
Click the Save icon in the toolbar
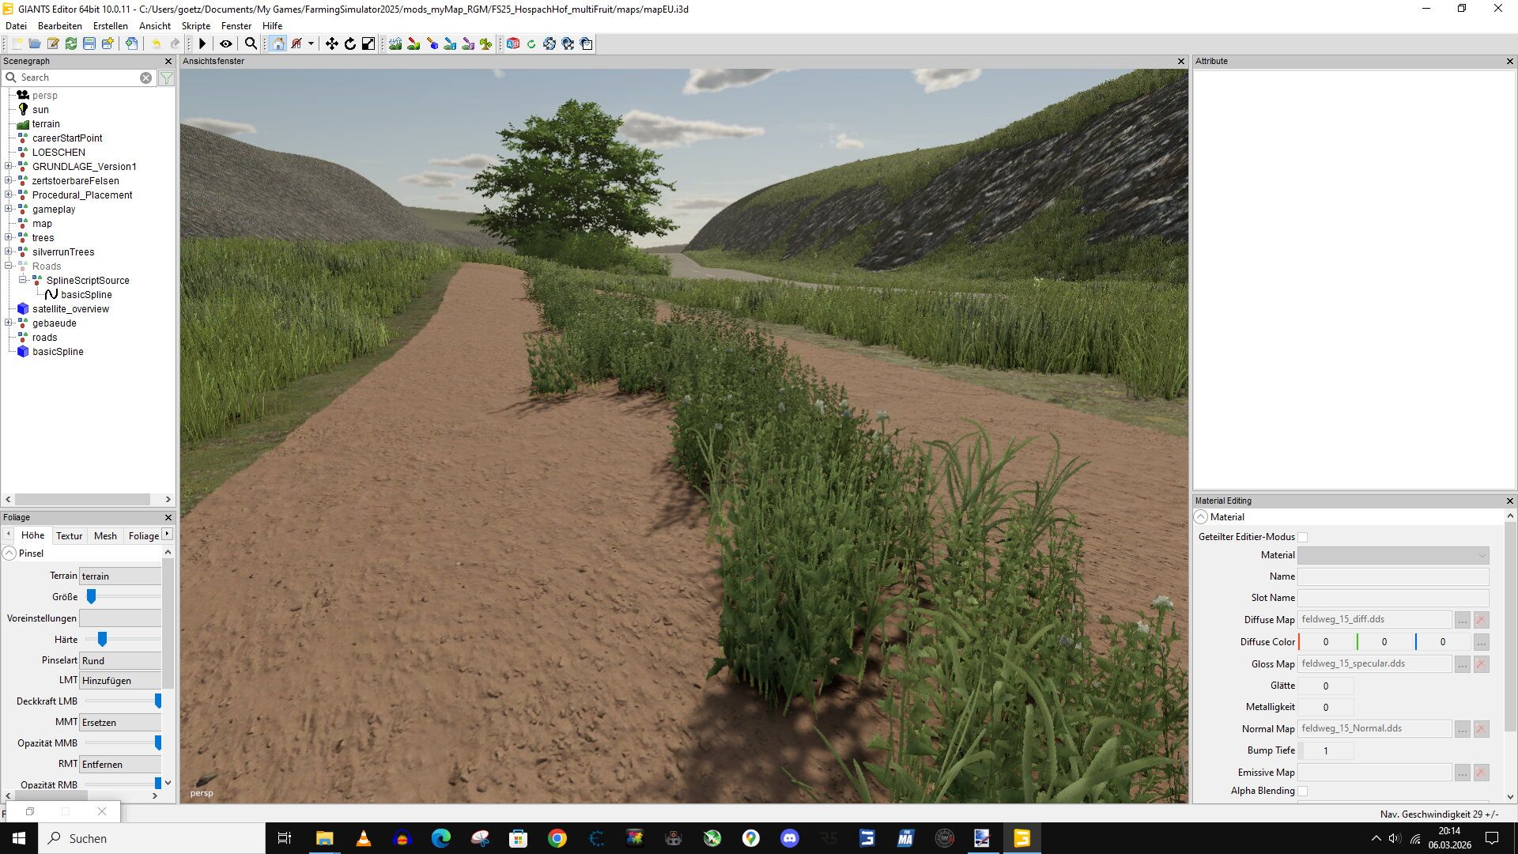89,43
